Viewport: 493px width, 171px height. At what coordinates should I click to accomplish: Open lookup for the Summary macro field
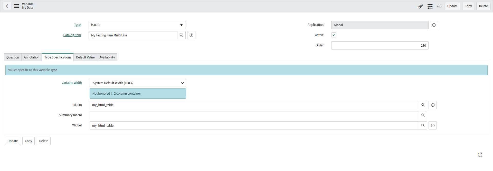point(423,115)
